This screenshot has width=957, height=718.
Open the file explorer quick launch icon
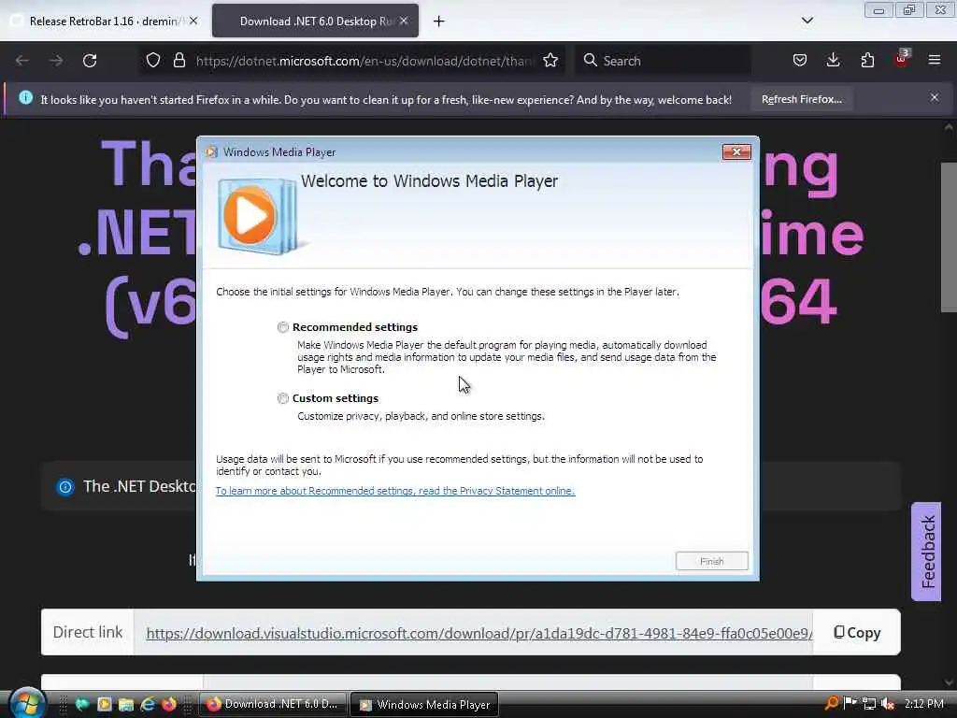point(126,704)
